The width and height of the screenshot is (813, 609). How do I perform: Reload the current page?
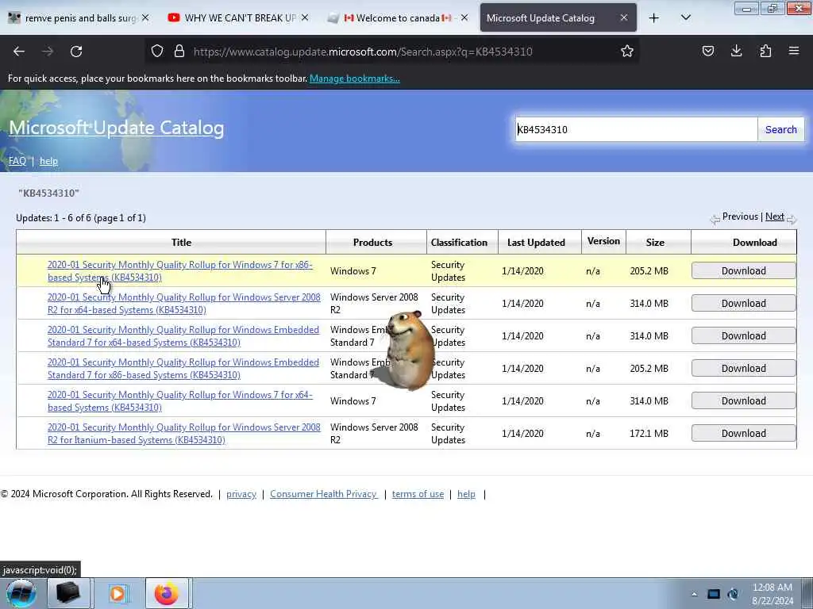[x=76, y=52]
